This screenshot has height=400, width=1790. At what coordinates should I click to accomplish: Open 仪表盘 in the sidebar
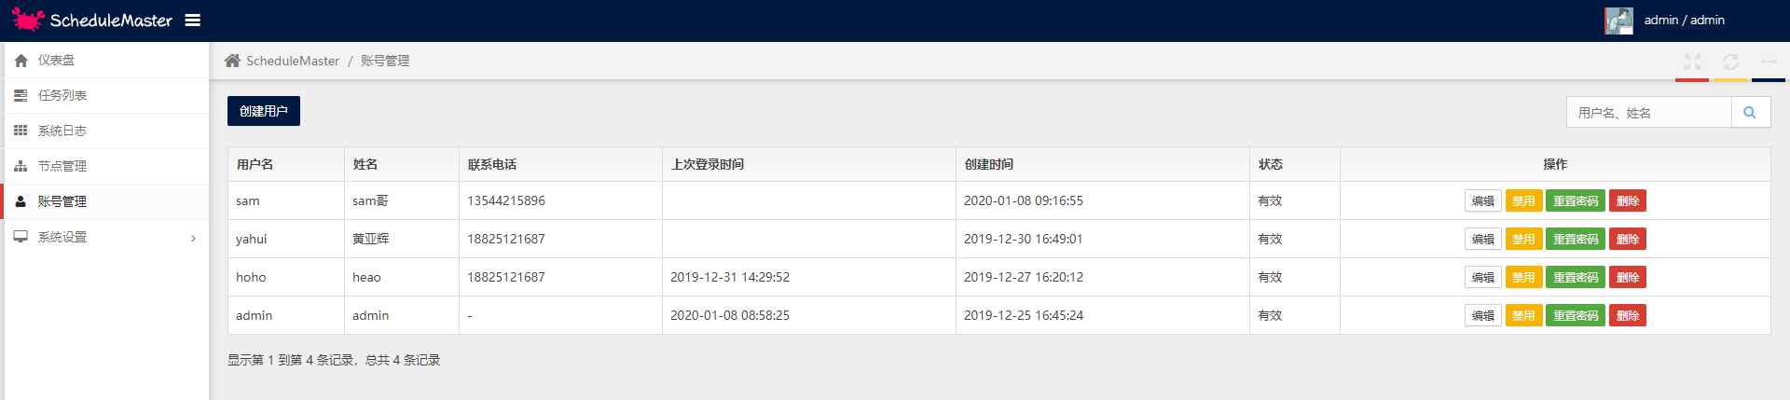56,60
